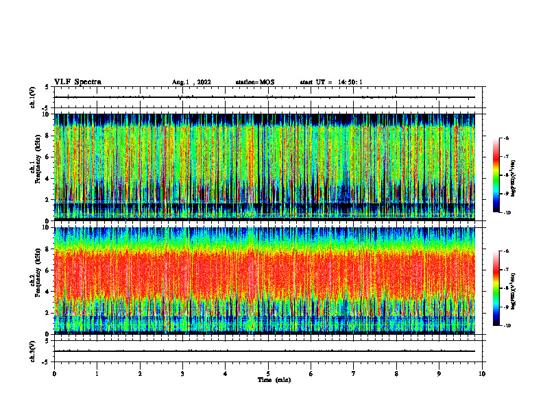Select the "start UT = 14:50: 1" text
The width and height of the screenshot is (543, 419).
(331, 82)
